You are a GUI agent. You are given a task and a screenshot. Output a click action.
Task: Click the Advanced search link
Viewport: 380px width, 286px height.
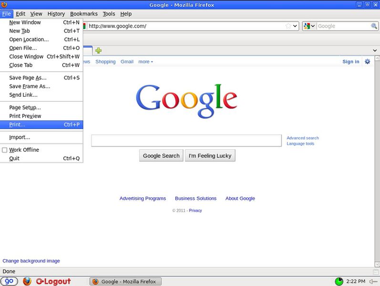pyautogui.click(x=303, y=138)
